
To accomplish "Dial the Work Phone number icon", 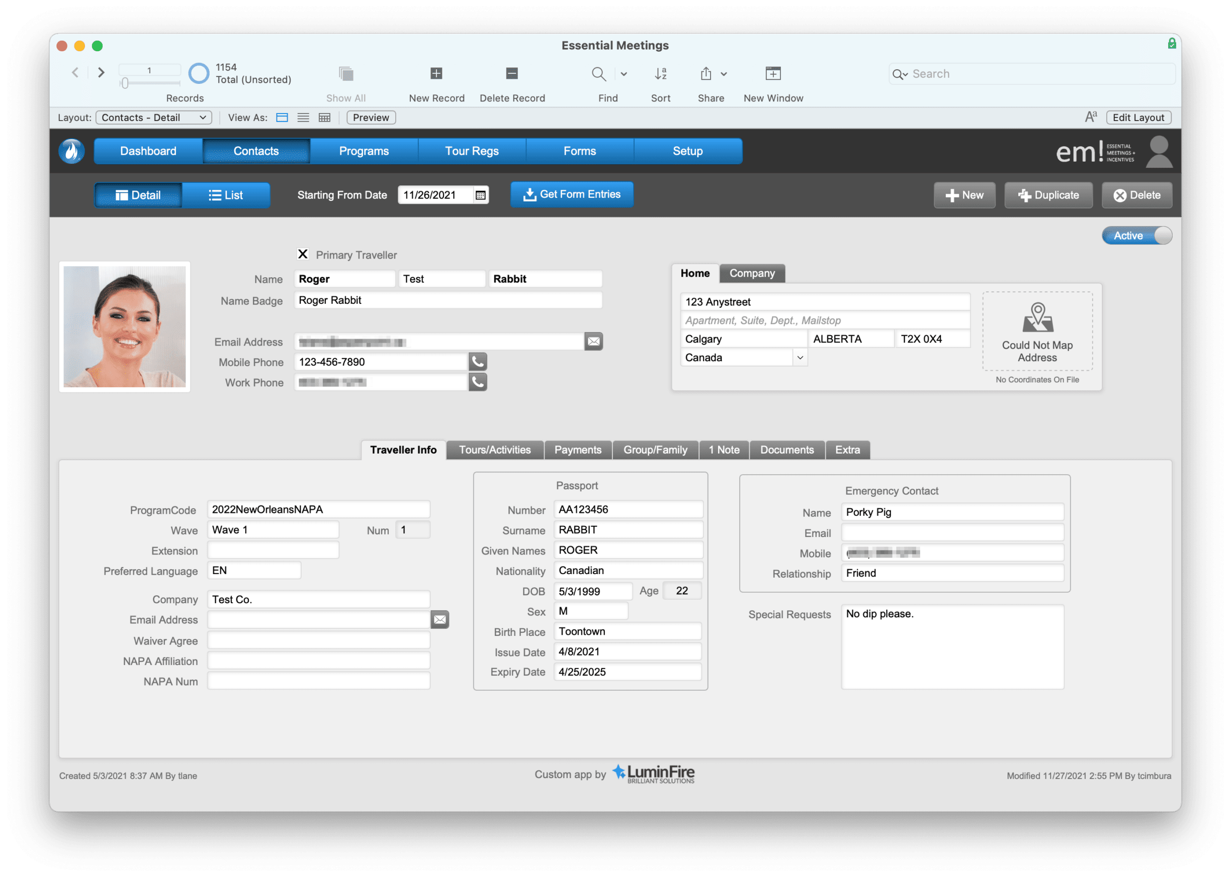I will 477,382.
